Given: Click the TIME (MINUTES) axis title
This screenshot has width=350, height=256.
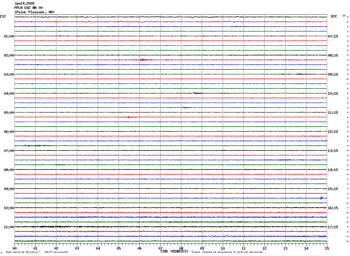Looking at the screenshot, I should (x=174, y=251).
